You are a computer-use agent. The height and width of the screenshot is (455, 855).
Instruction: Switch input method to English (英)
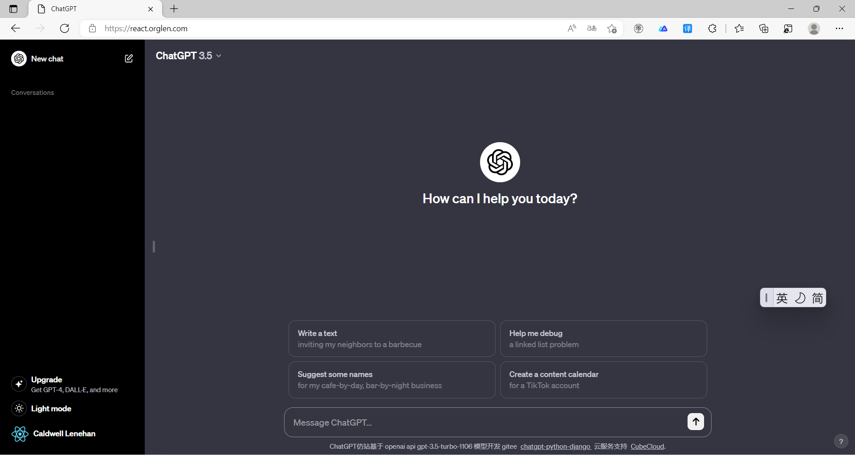782,298
